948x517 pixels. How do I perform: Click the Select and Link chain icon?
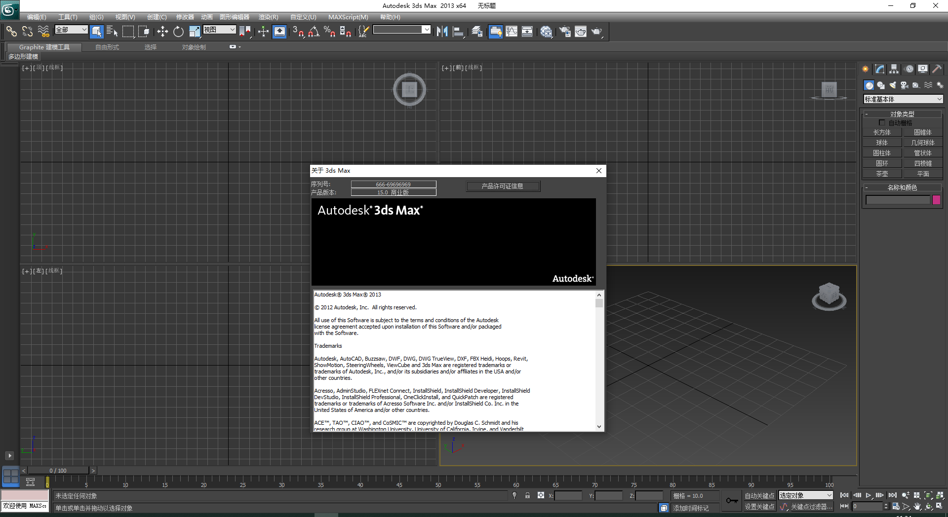click(11, 32)
